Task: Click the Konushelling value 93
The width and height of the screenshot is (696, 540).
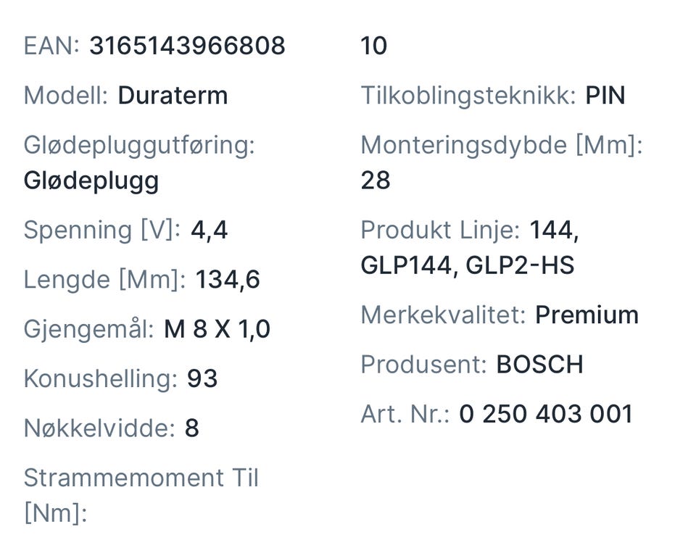Action: click(x=202, y=378)
